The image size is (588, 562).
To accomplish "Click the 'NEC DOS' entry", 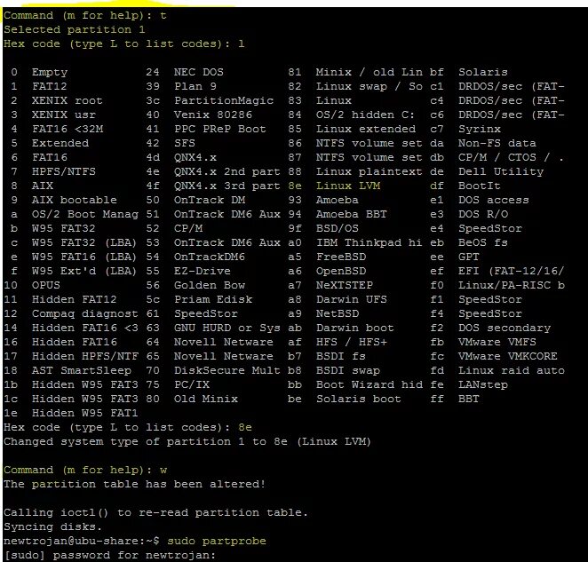I will click(199, 73).
